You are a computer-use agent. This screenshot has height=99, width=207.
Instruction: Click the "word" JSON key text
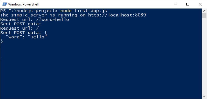click(14, 37)
